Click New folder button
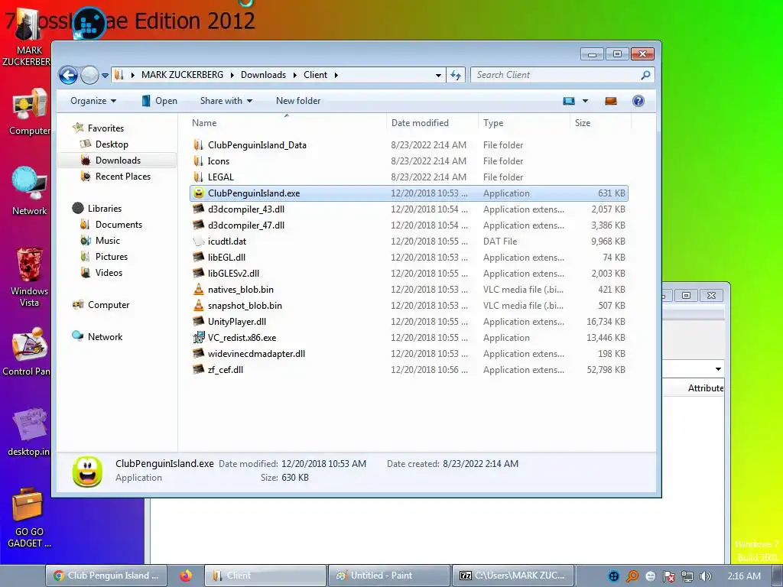The image size is (783, 587). tap(298, 101)
